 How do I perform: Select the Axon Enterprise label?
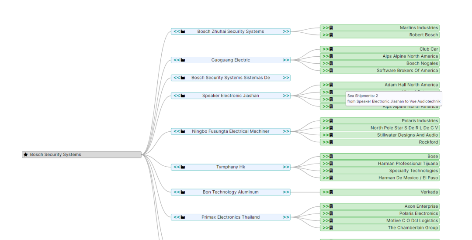click(x=421, y=206)
